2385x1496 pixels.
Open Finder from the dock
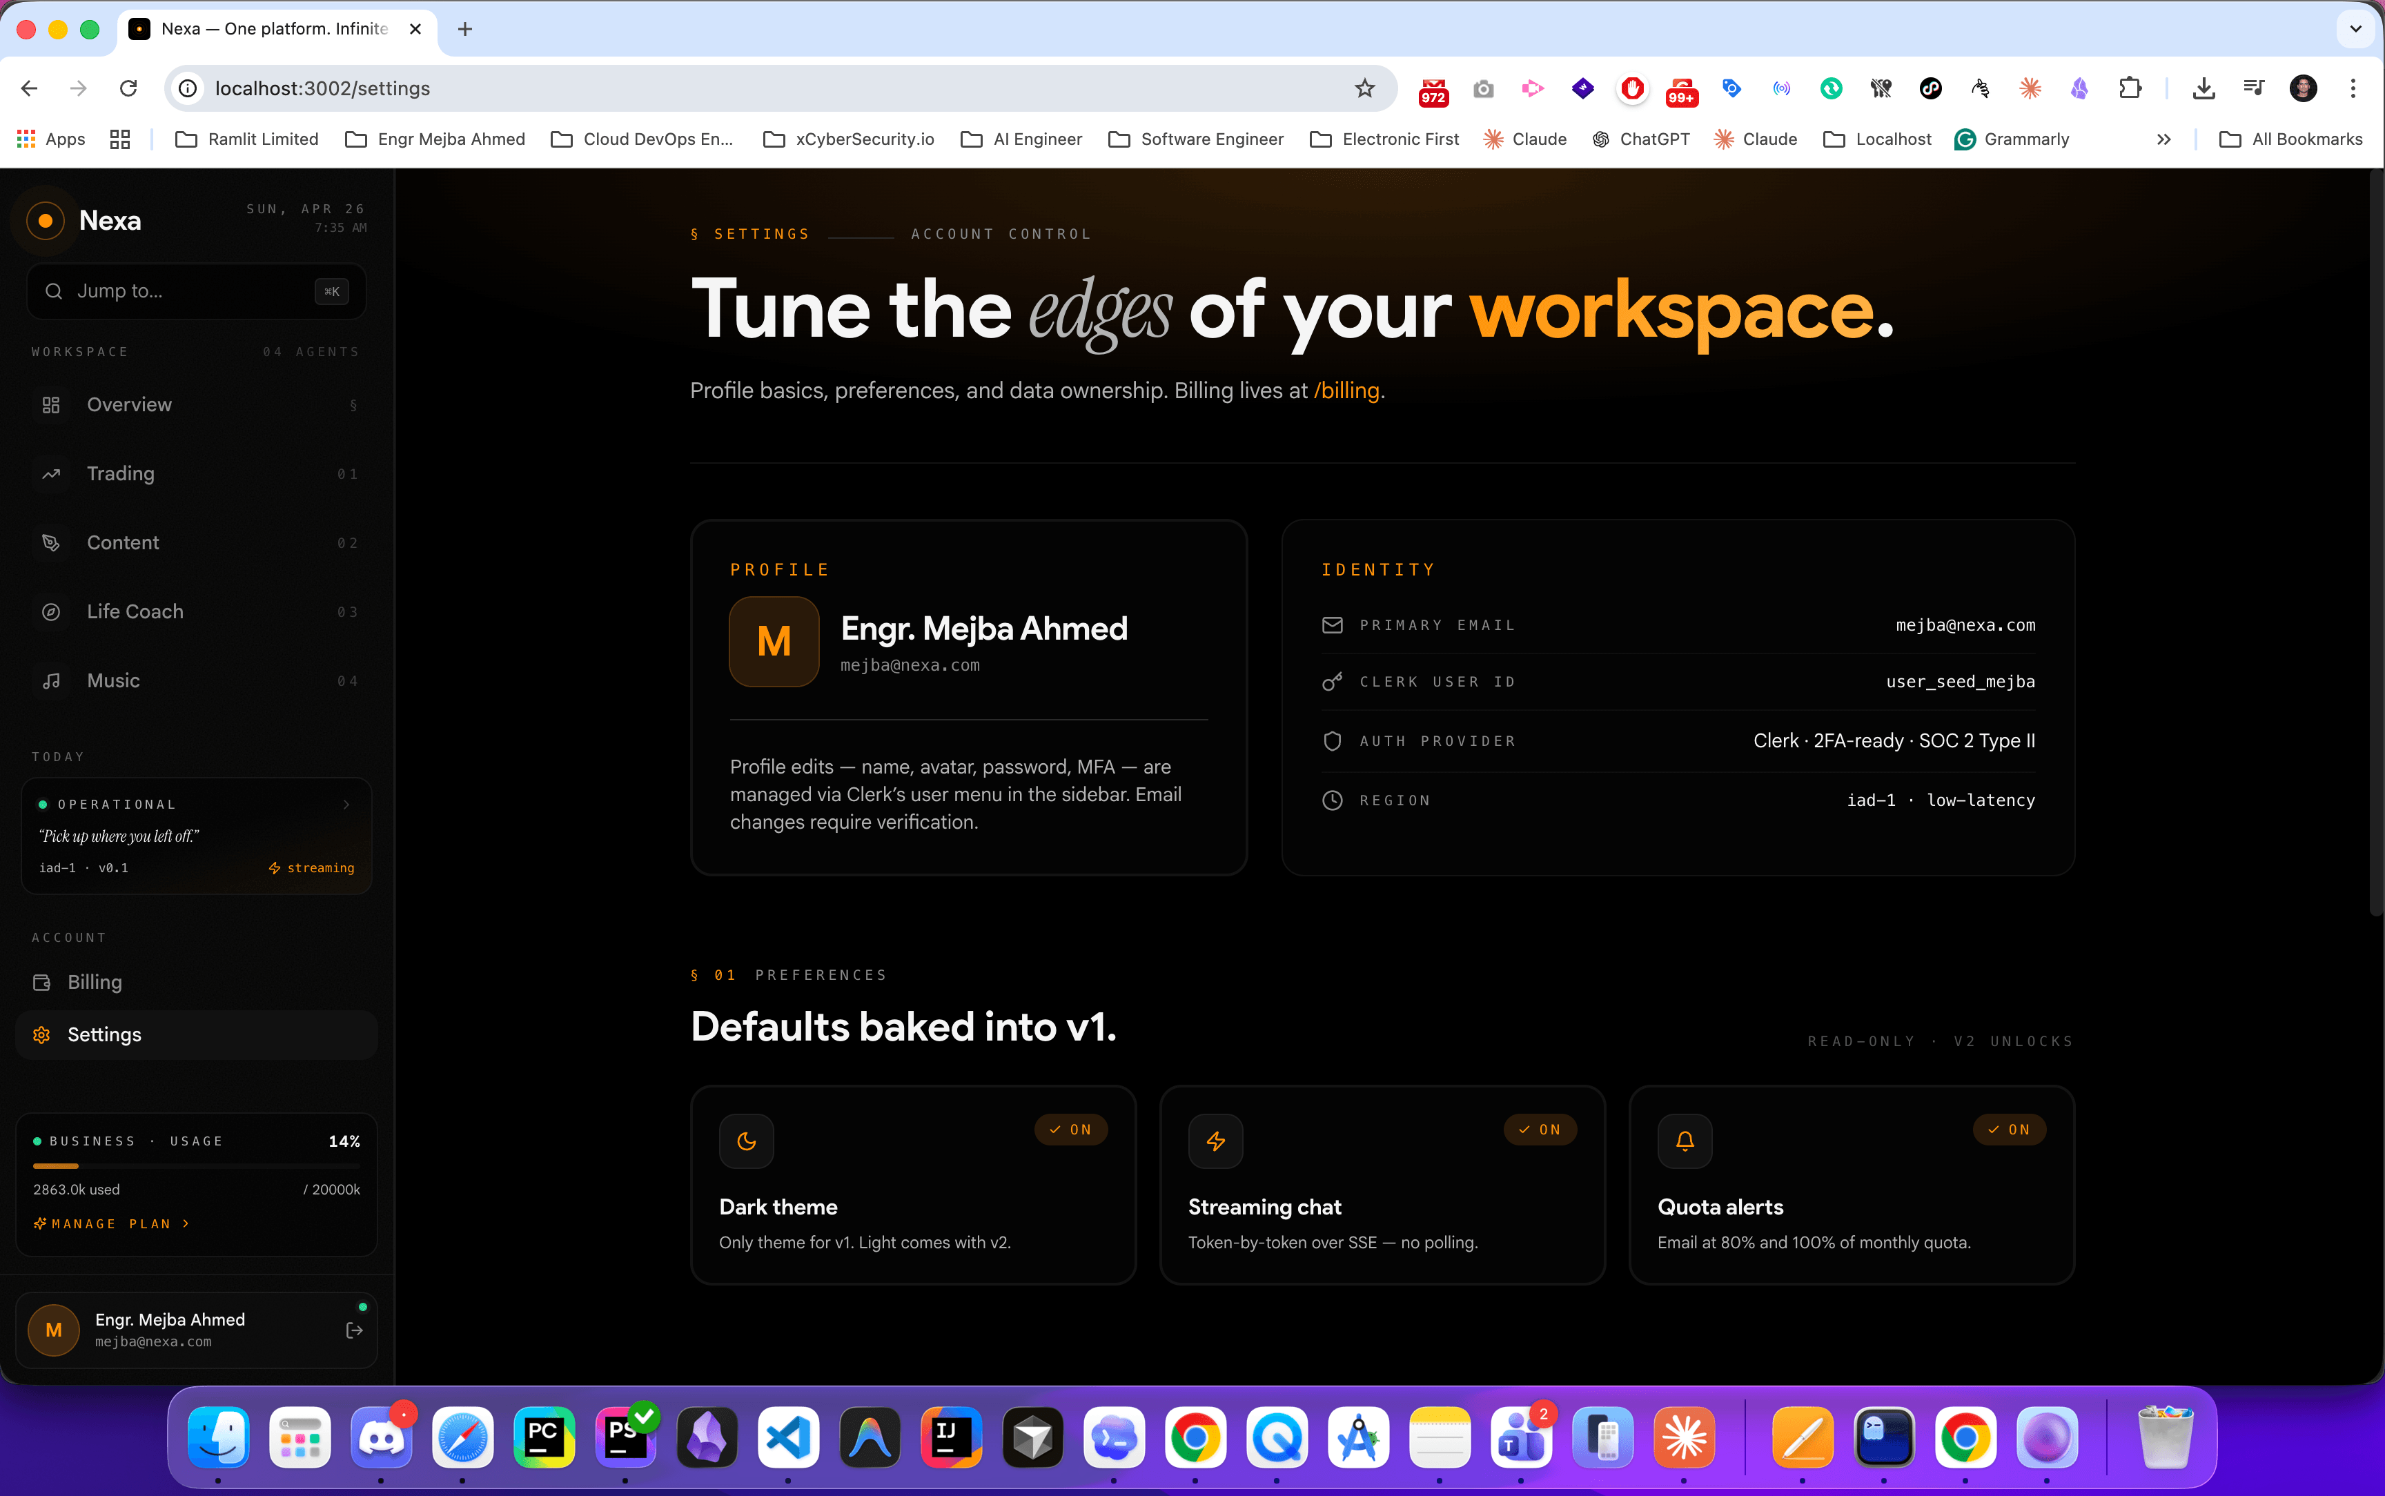click(217, 1437)
